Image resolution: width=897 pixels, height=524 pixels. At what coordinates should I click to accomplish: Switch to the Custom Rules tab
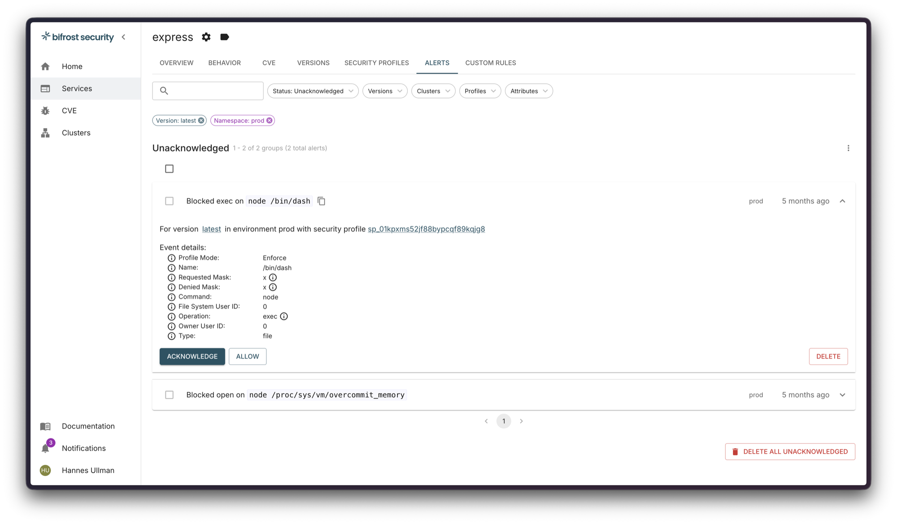(x=490, y=63)
